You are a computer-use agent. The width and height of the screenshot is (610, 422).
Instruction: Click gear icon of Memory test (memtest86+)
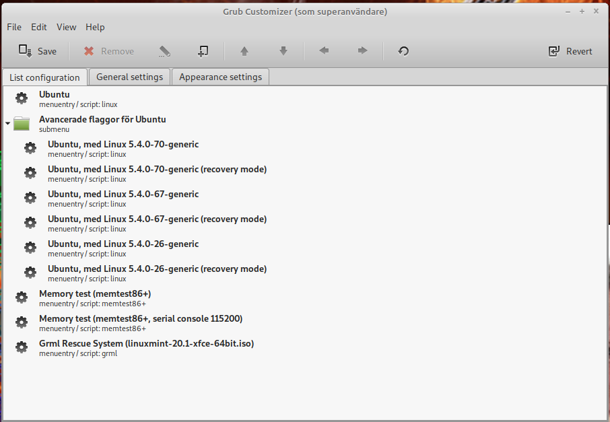click(x=22, y=297)
